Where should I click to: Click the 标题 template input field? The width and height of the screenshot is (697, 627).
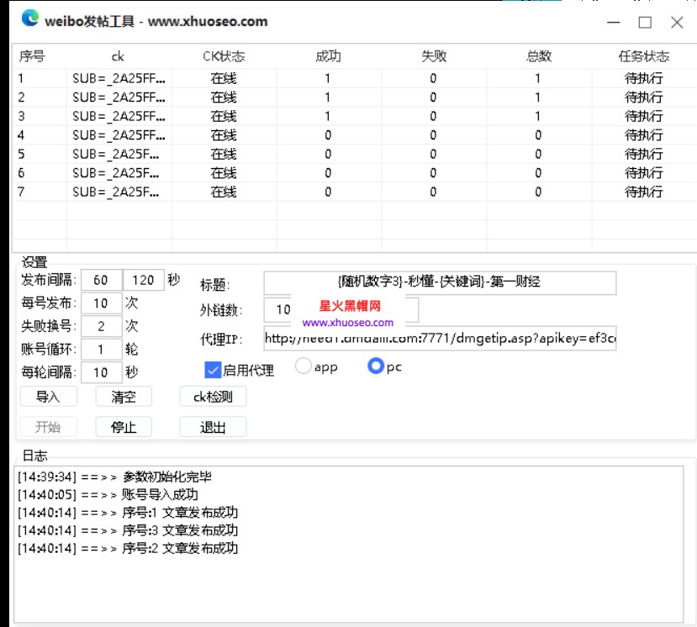click(x=440, y=282)
